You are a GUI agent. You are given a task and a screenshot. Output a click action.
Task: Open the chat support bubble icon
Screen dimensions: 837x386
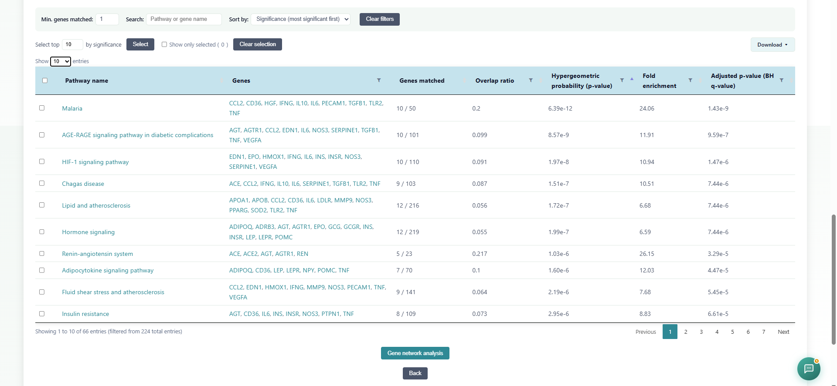tap(809, 369)
